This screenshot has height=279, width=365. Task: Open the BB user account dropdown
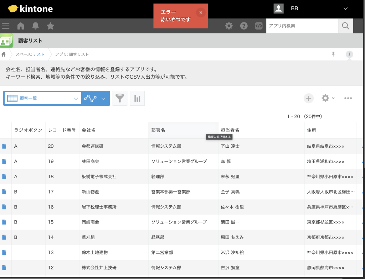[x=345, y=9]
